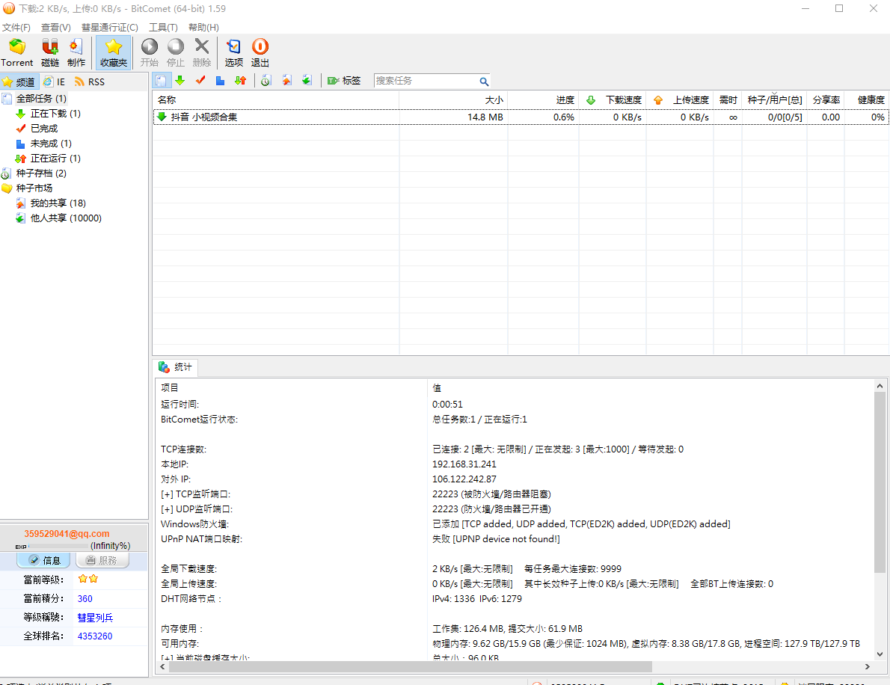
Task: Open the 文件(F) menu
Action: 16,27
